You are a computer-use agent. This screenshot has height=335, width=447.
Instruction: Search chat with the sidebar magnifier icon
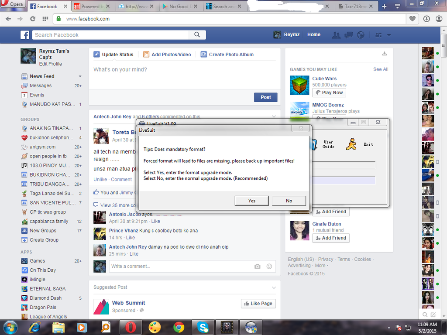[425, 314]
